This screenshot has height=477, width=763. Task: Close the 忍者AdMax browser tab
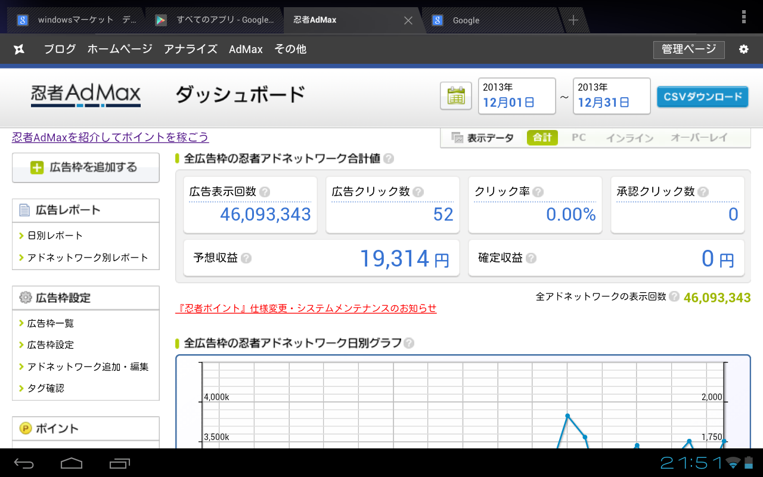point(408,20)
